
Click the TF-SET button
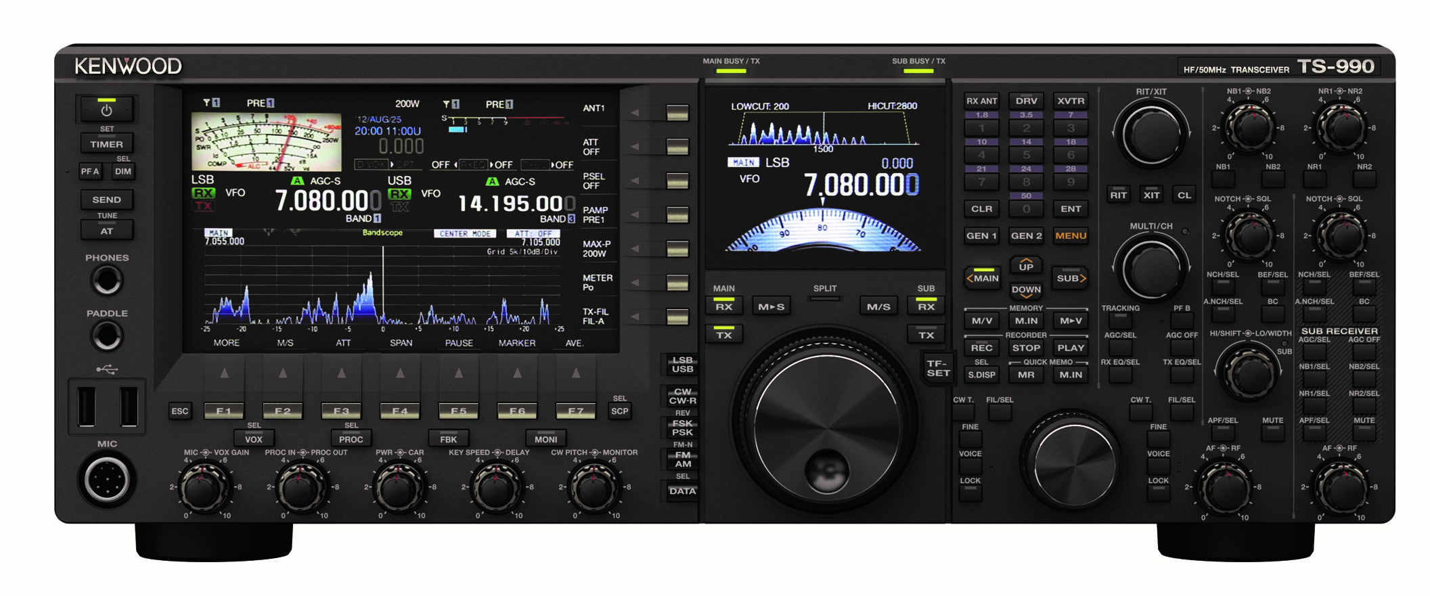coord(938,368)
